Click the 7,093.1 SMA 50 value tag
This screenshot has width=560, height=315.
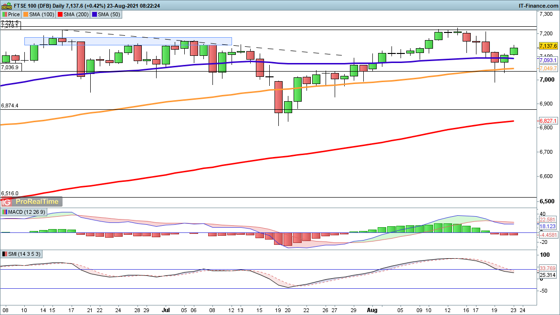[x=547, y=61]
